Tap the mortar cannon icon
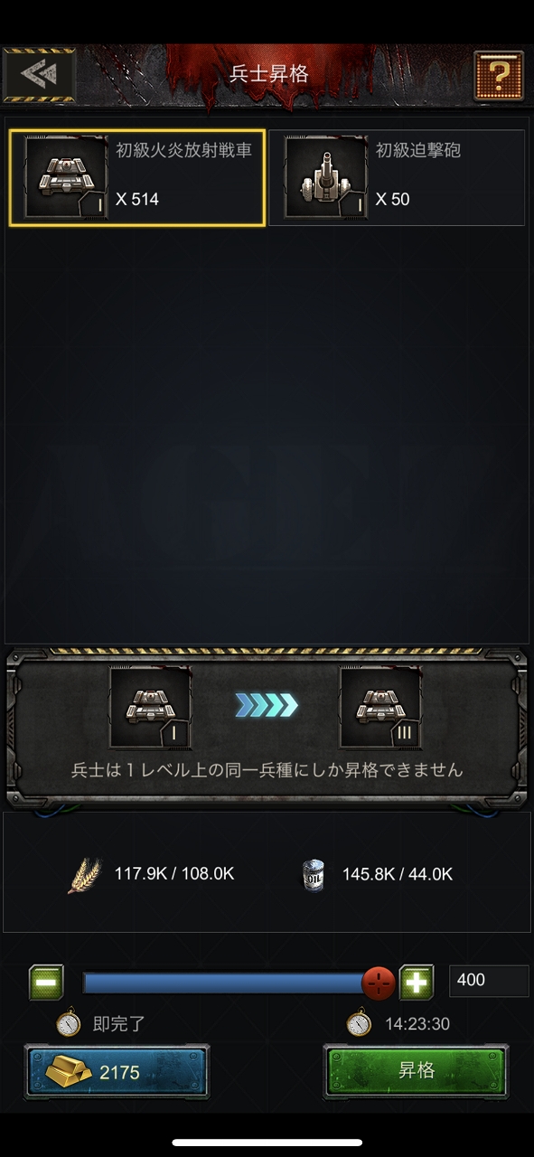This screenshot has height=1157, width=534. click(326, 177)
